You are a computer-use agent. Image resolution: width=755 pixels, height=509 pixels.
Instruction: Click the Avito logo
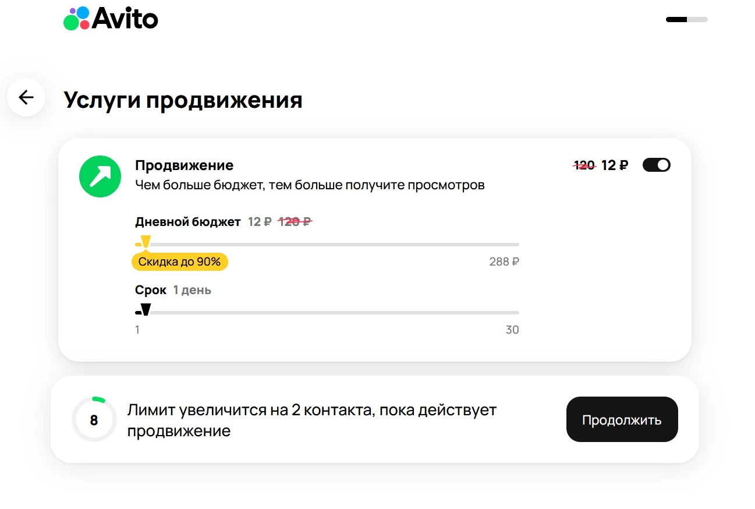(x=111, y=19)
